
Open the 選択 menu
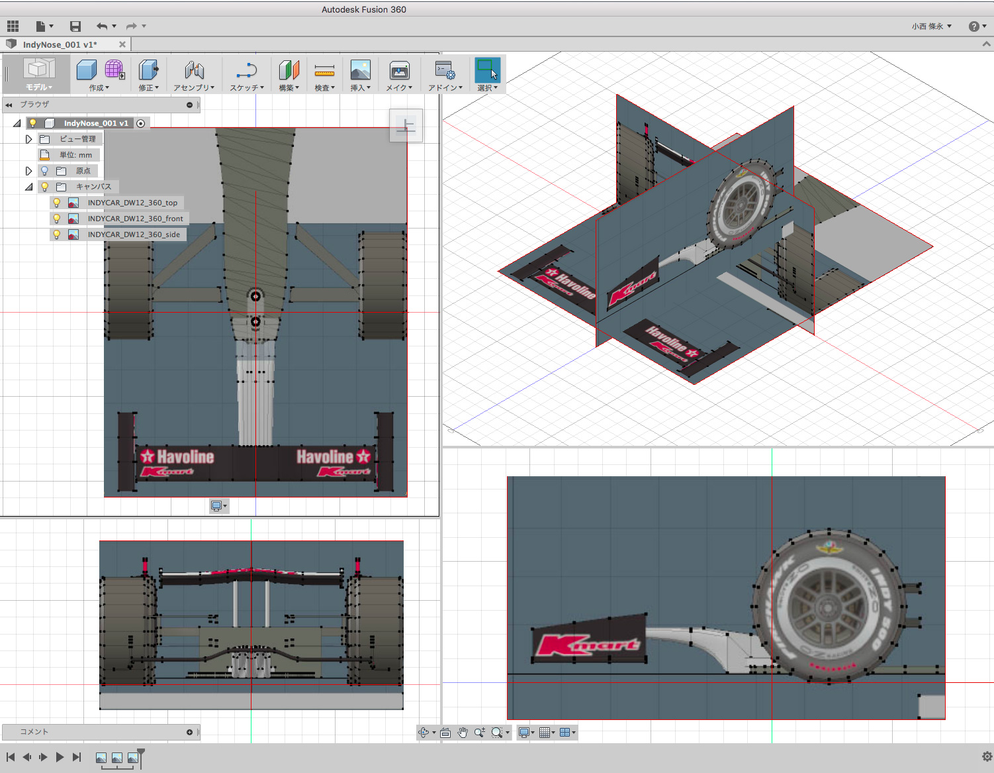click(x=488, y=87)
